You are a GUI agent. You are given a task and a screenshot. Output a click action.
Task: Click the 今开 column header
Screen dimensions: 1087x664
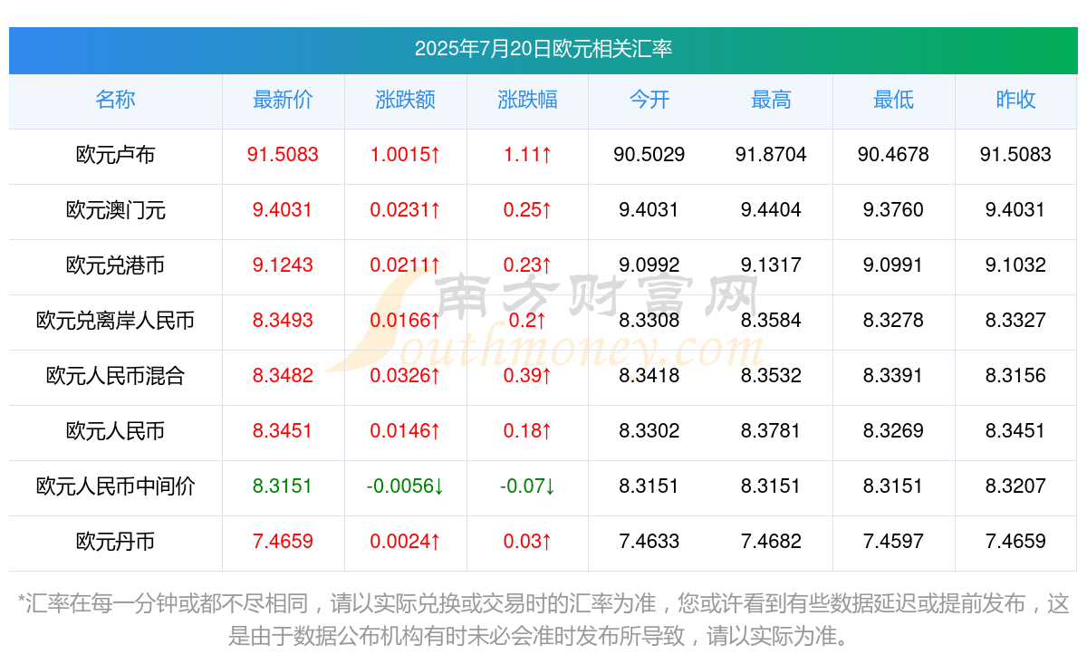point(649,100)
